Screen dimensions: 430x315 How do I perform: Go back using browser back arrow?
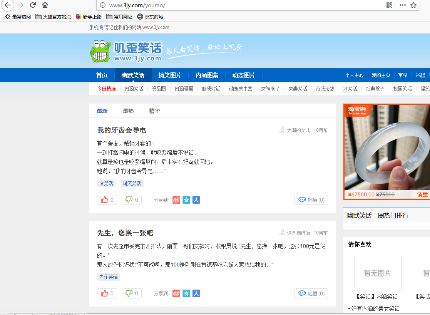(7, 5)
